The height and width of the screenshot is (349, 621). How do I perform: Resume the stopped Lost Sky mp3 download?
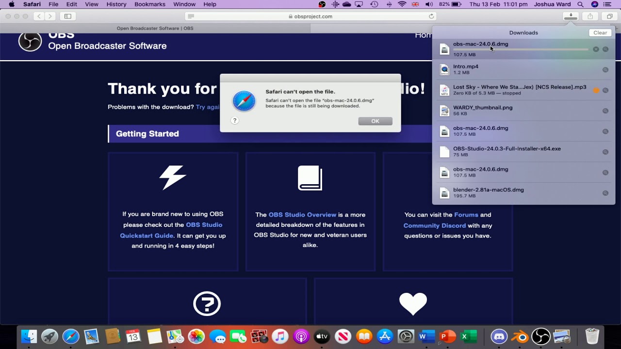point(596,90)
